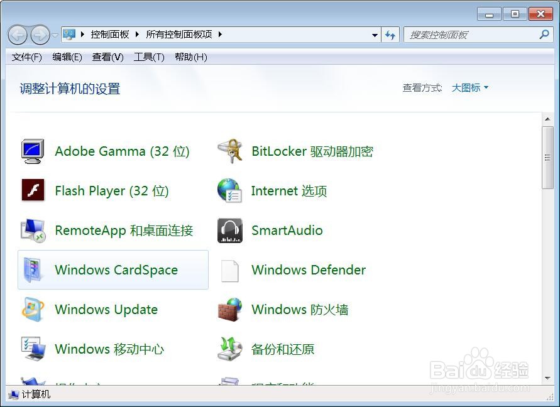
Task: Open the 查看(V) menu
Action: coord(107,57)
